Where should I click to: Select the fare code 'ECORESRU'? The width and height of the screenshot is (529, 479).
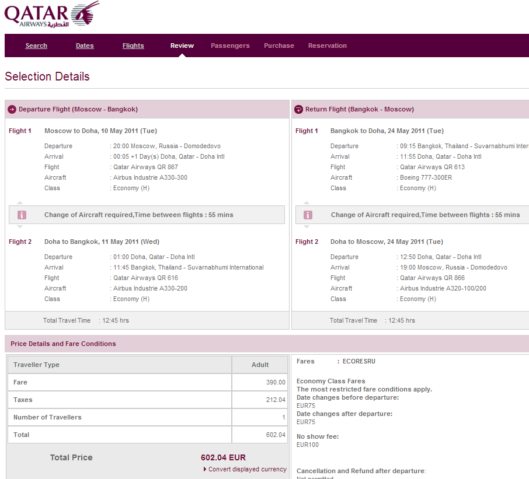pyautogui.click(x=359, y=361)
